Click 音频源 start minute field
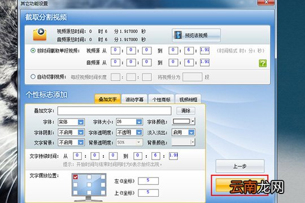The height and width of the screenshot is (203, 305). click(131, 63)
